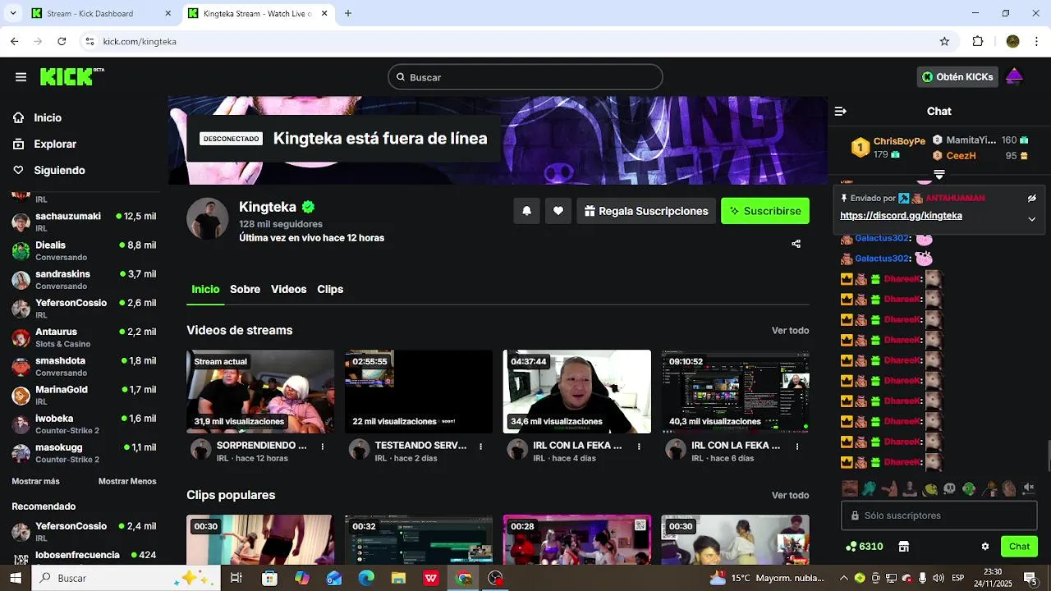Open Windows Start menu
1051x591 pixels.
[16, 578]
